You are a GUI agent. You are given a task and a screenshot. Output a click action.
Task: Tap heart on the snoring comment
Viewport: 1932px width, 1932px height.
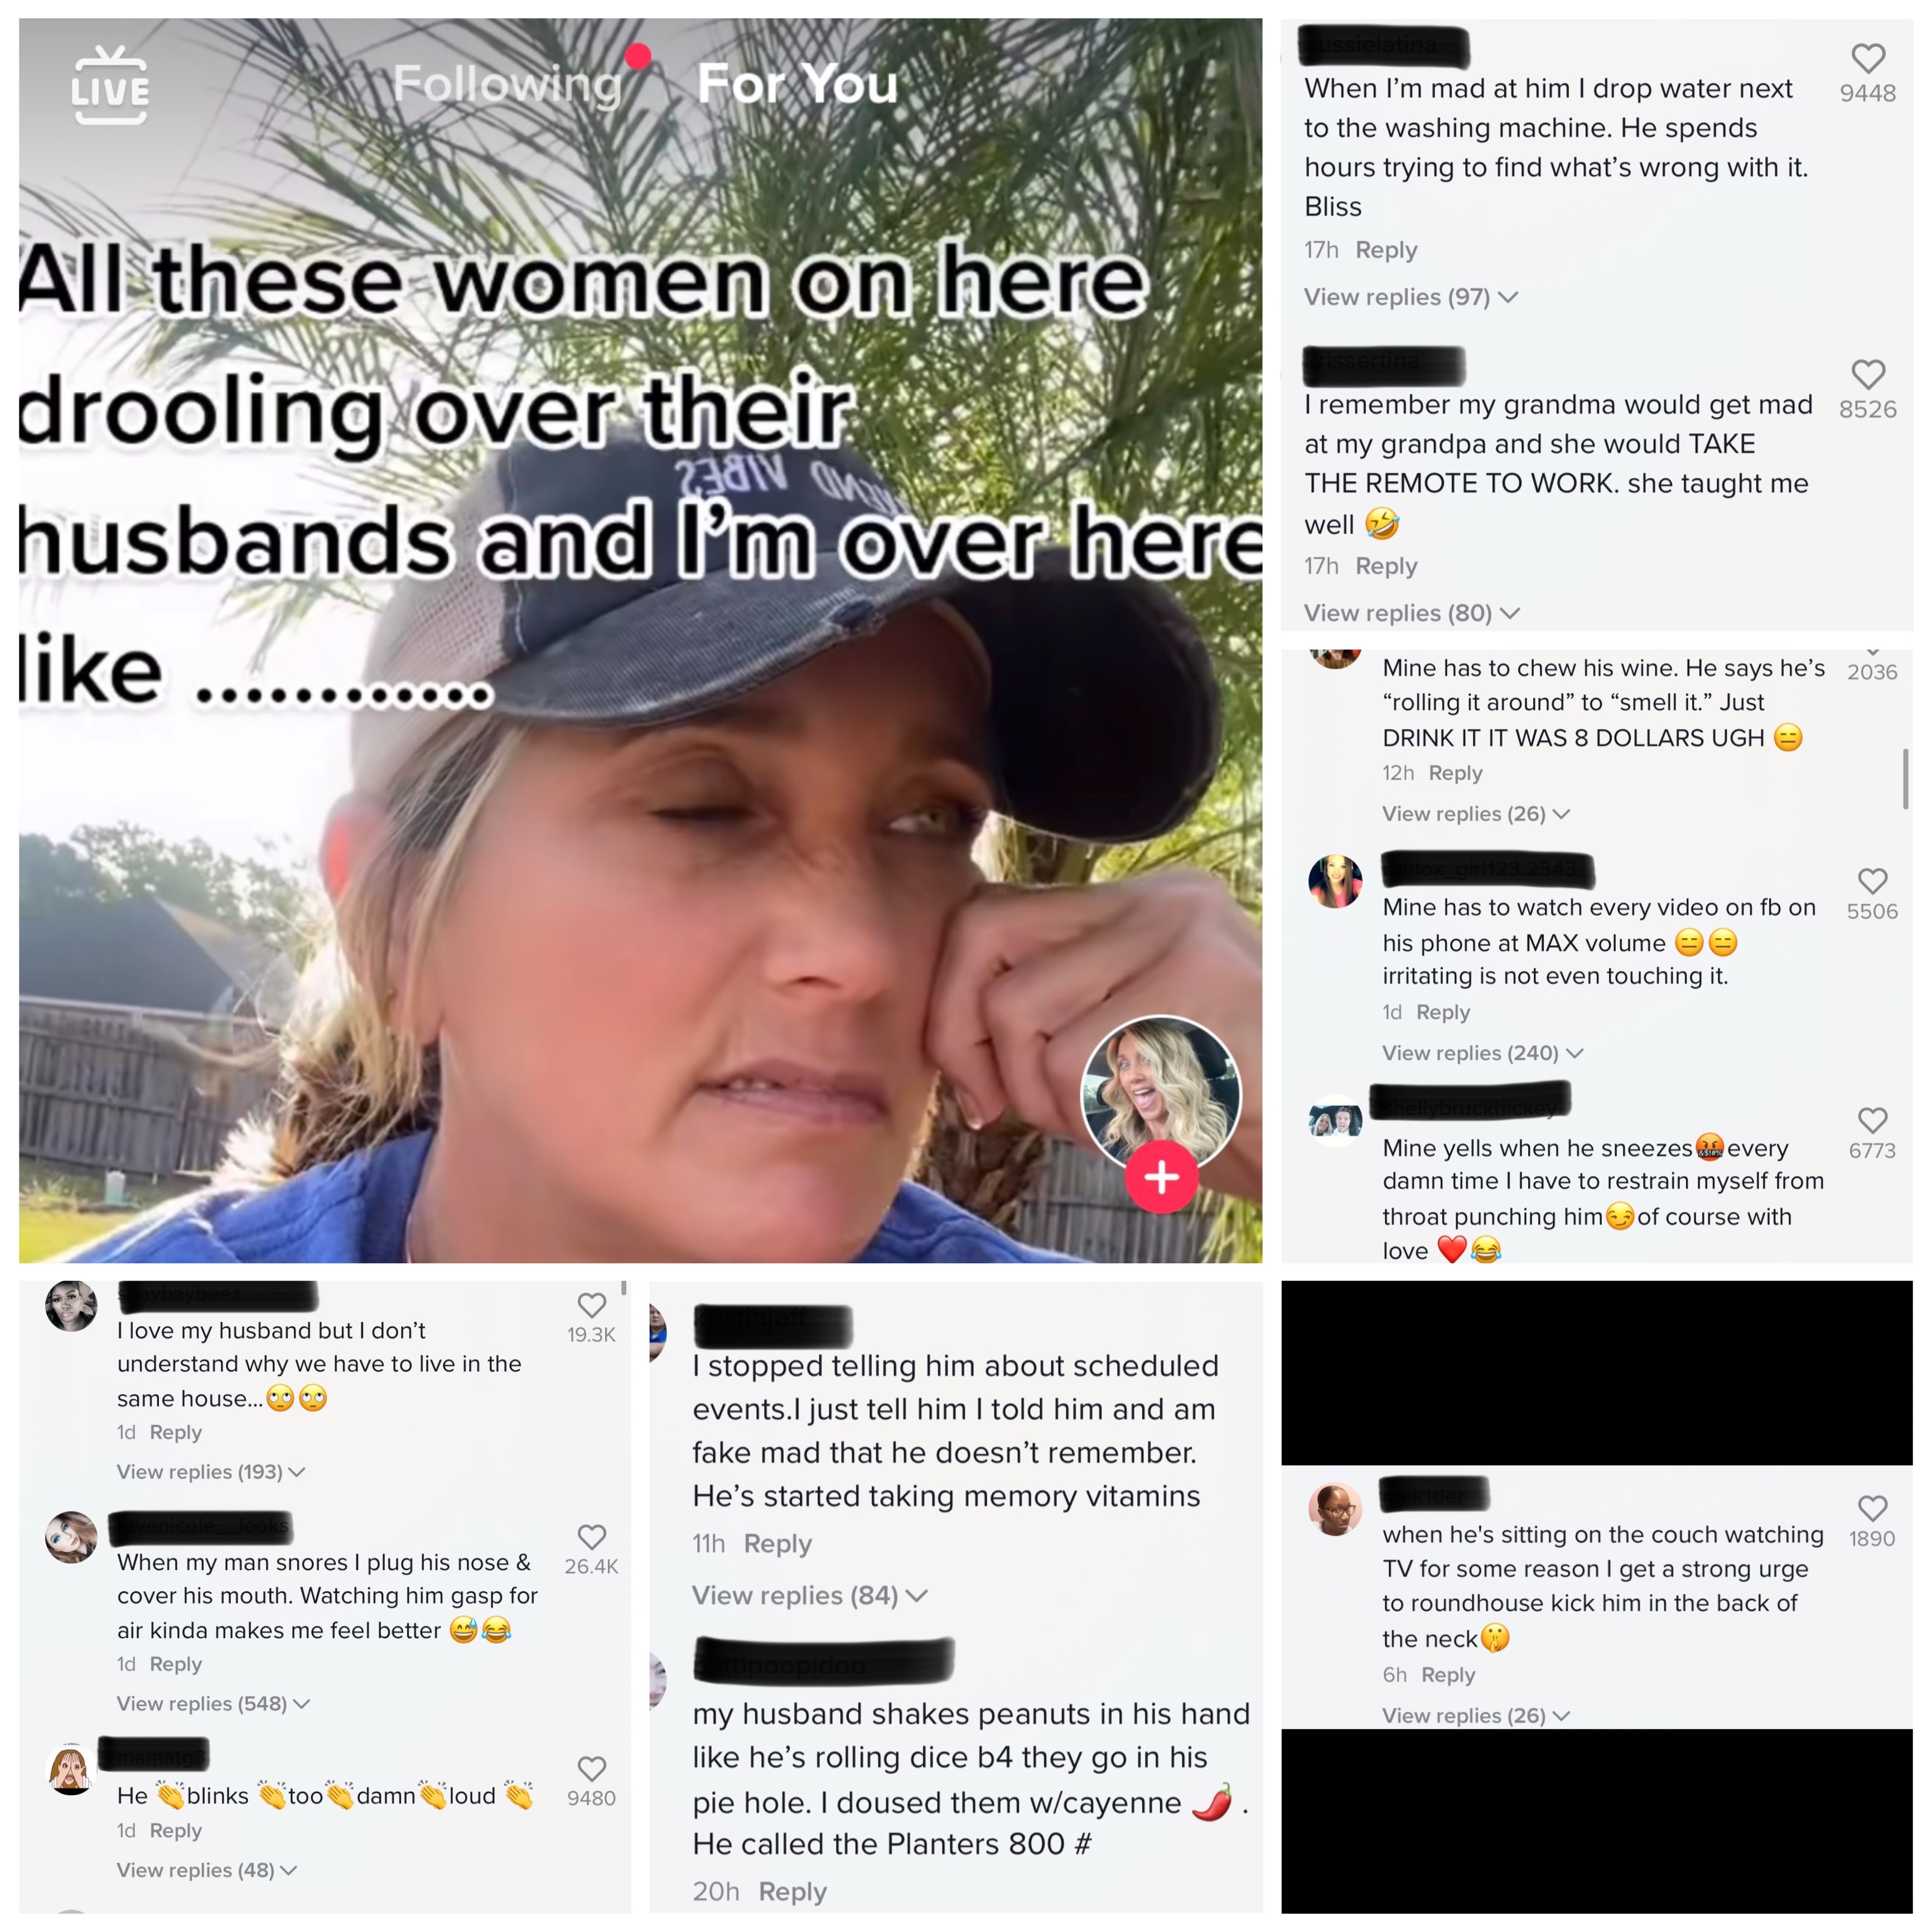pyautogui.click(x=591, y=1537)
